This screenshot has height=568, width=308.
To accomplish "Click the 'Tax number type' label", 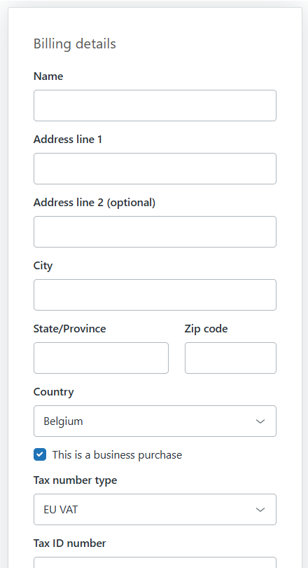I will coord(75,480).
